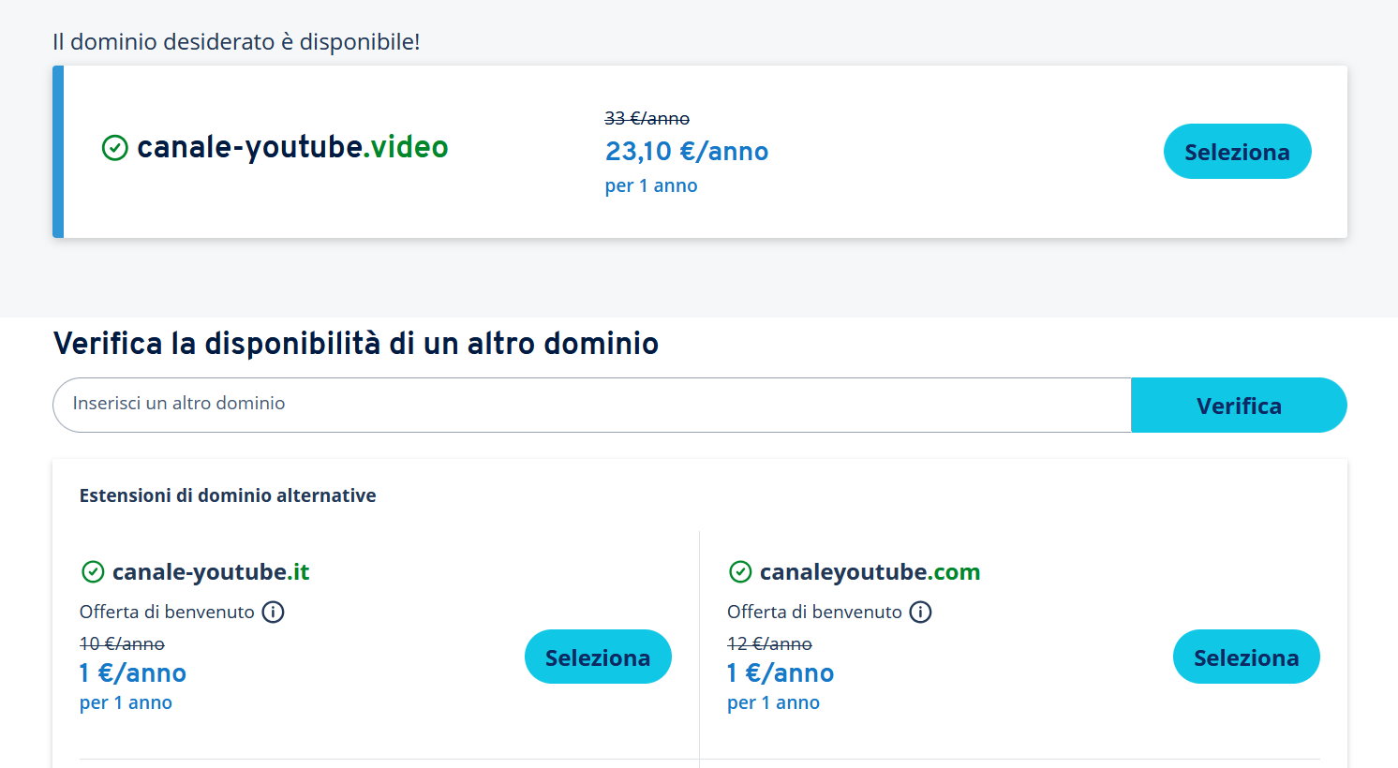The height and width of the screenshot is (768, 1398).
Task: Click the canale-youtube.it domain name
Action: tap(211, 571)
